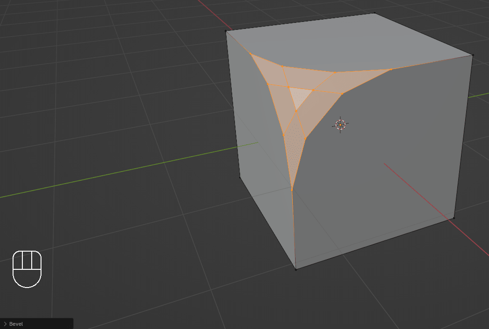Click the right button of mouse overlay icon
The image size is (489, 329).
coord(36,260)
